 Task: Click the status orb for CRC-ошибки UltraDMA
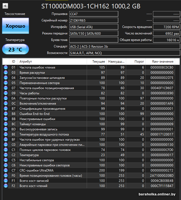pyautogui.click(x=6, y=170)
